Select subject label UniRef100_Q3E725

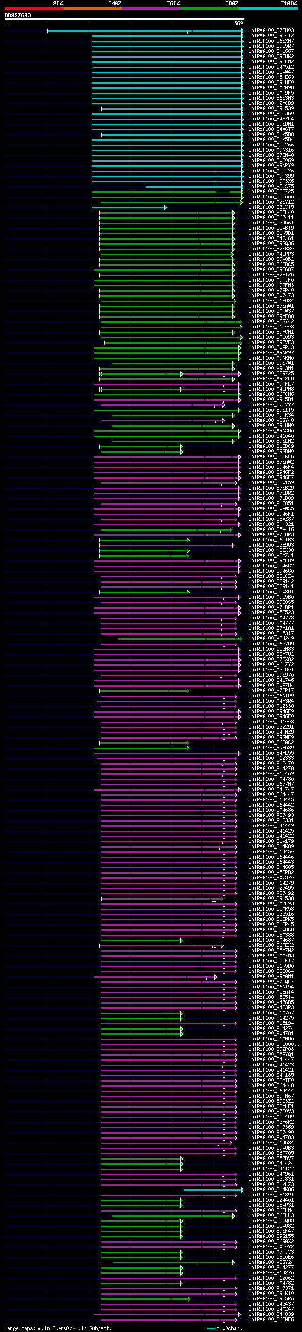coord(271,191)
